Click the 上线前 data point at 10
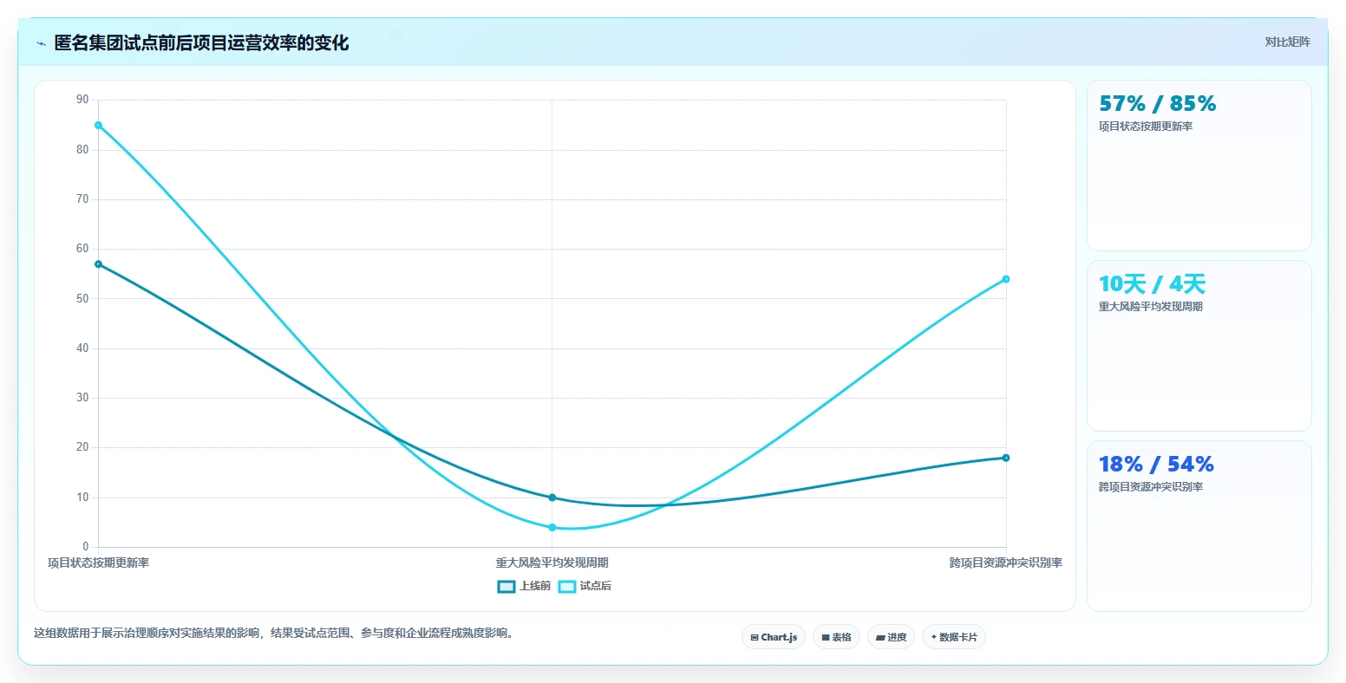The width and height of the screenshot is (1346, 683). click(552, 498)
